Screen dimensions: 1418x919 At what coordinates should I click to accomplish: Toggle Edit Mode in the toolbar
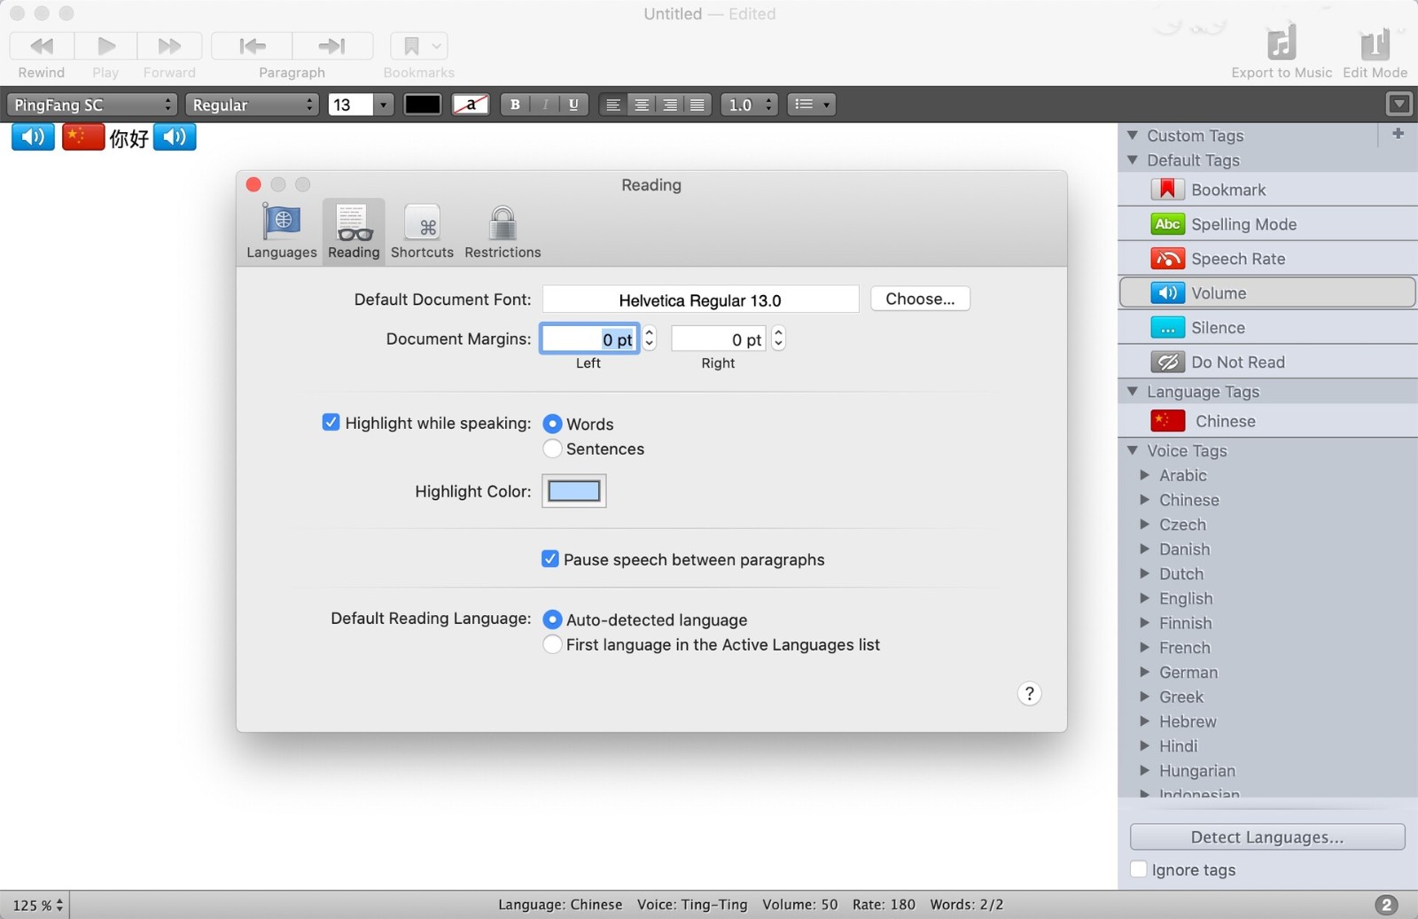click(x=1375, y=43)
